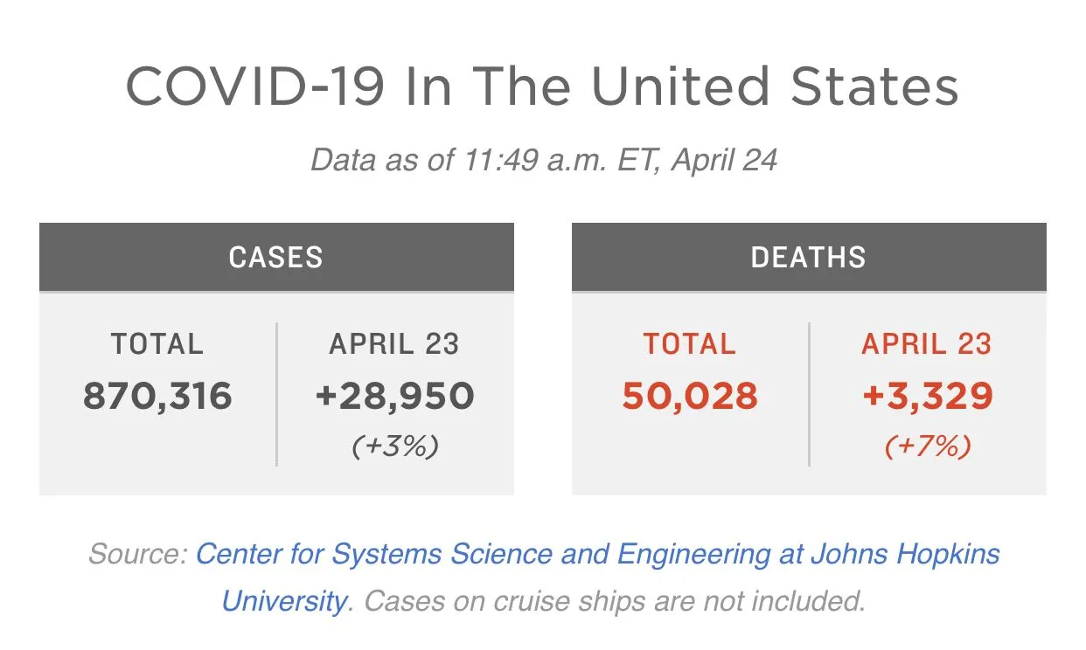Click the COVID-19 In The United States title

coord(542,87)
